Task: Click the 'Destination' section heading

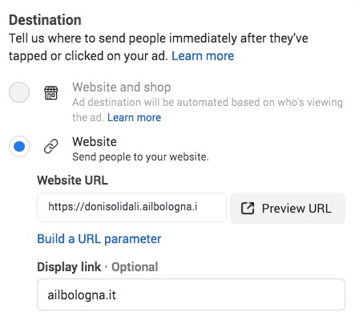Action: [45, 20]
